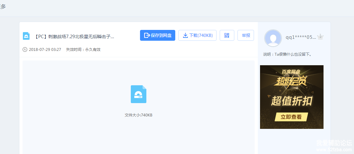Open the QR code button
Screen dimensions: 354x154
227,35
